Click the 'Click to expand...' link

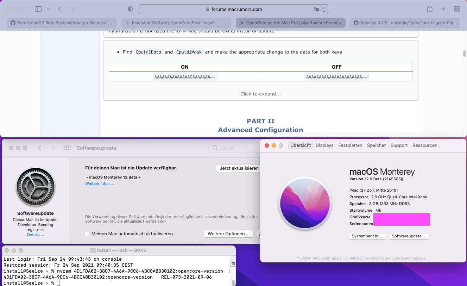[x=260, y=94]
